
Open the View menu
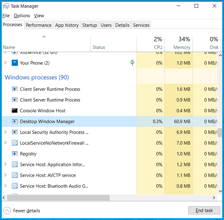coord(39,16)
